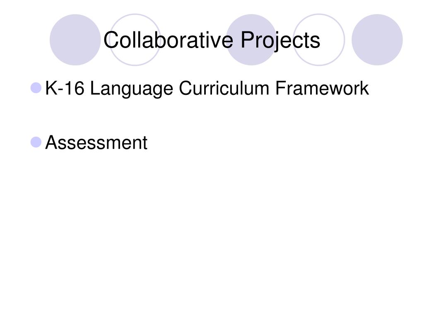
Task: Click the capital 'C' of 'Collaborative'
Action: pyautogui.click(x=112, y=40)
